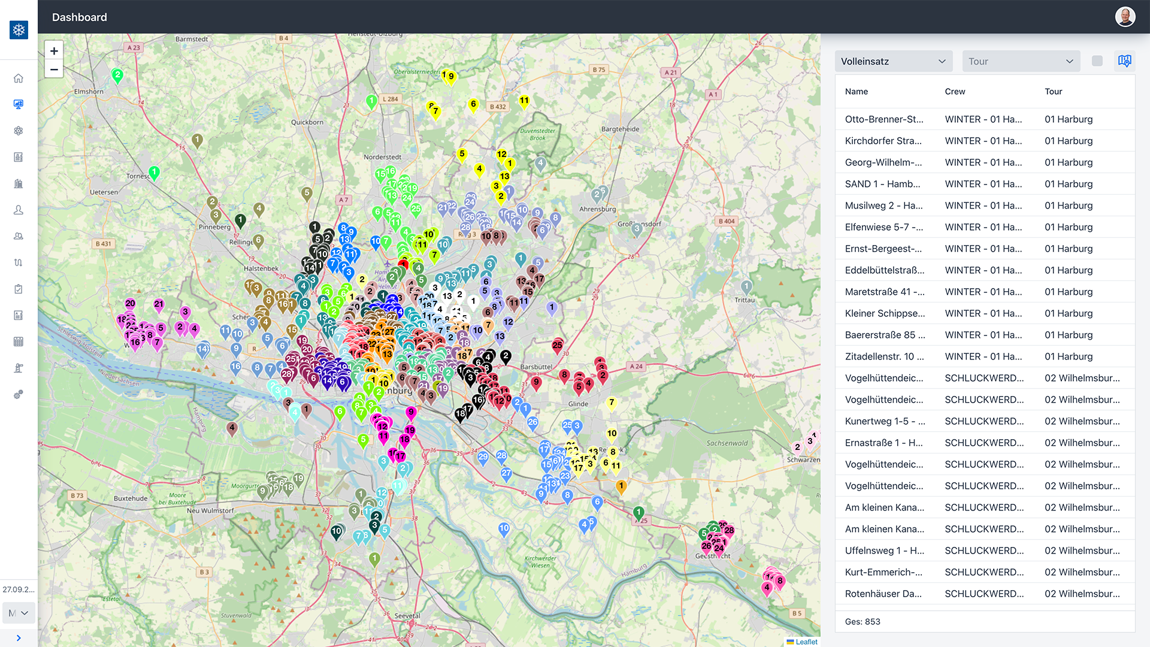Toggle the grey checkbox beside Tour dropdown
1150x647 pixels.
click(1097, 61)
